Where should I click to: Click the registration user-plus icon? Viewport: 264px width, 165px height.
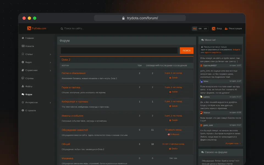[226, 29]
